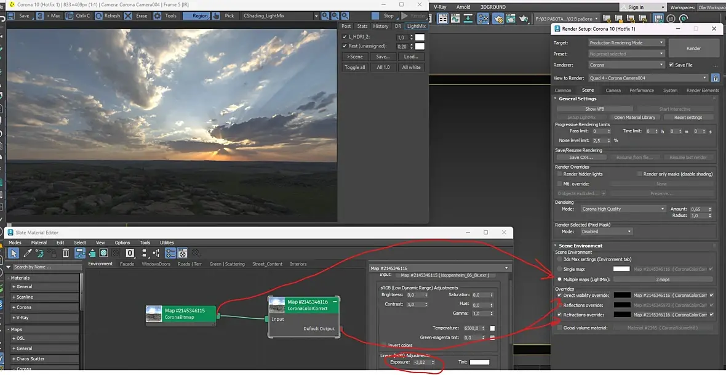Screen dimensions: 726x375
Task: Select the arrow pointer tool in Slate Editor
Action: coord(15,253)
